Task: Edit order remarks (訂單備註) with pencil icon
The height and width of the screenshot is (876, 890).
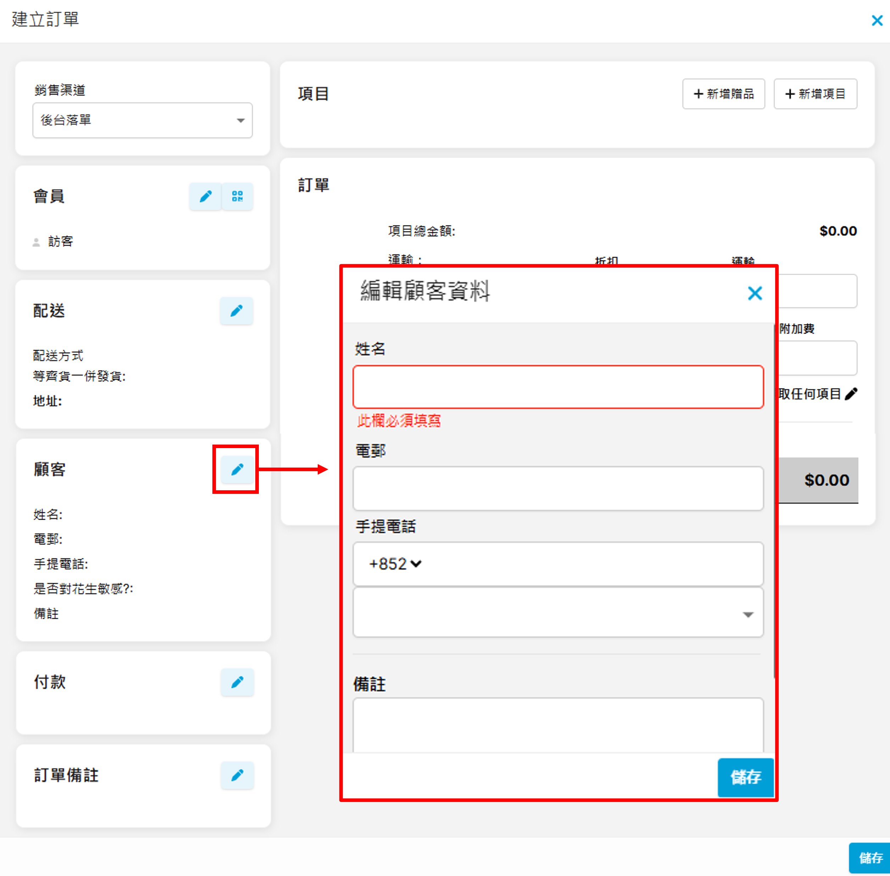Action: 237,775
